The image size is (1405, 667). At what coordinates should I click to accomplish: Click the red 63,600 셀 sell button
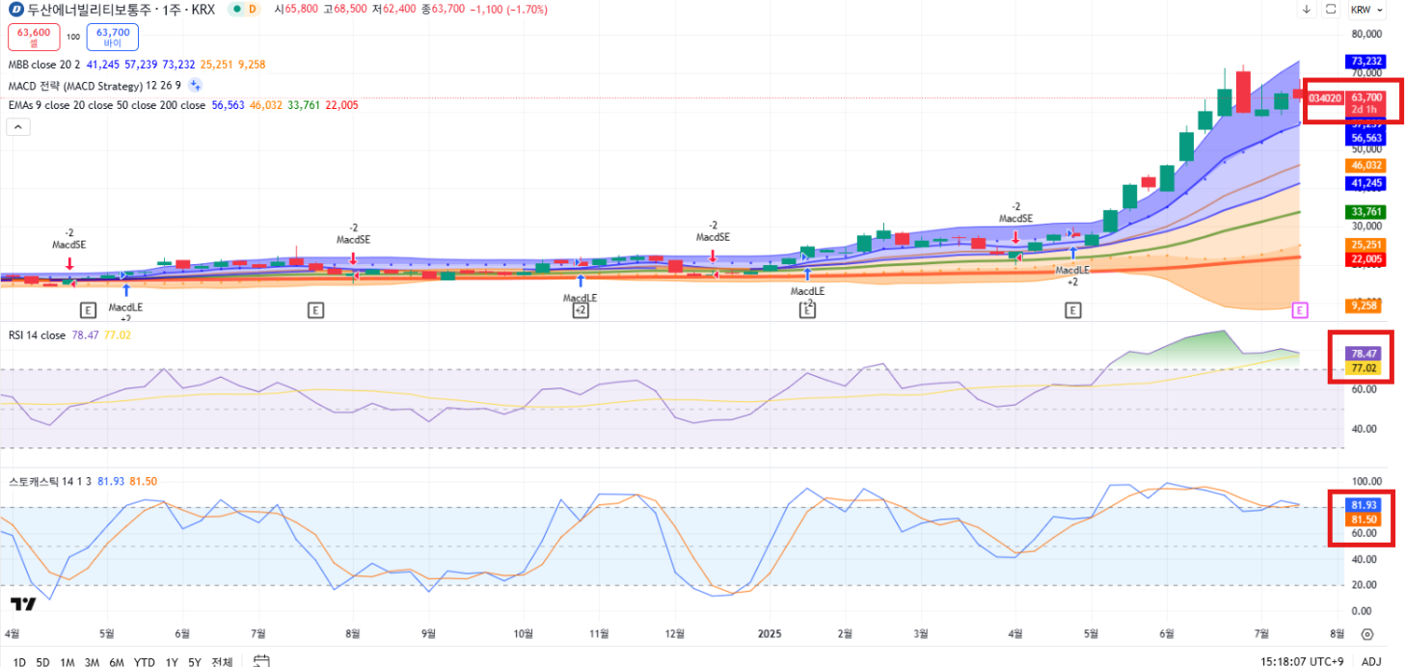click(34, 38)
